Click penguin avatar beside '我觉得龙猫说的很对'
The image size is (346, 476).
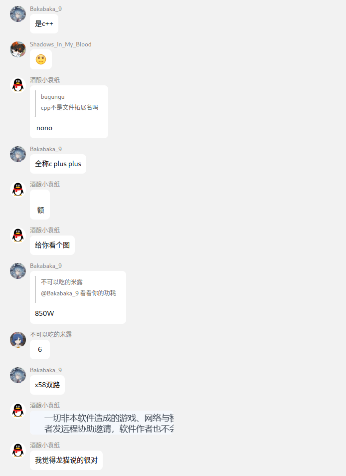point(18,450)
